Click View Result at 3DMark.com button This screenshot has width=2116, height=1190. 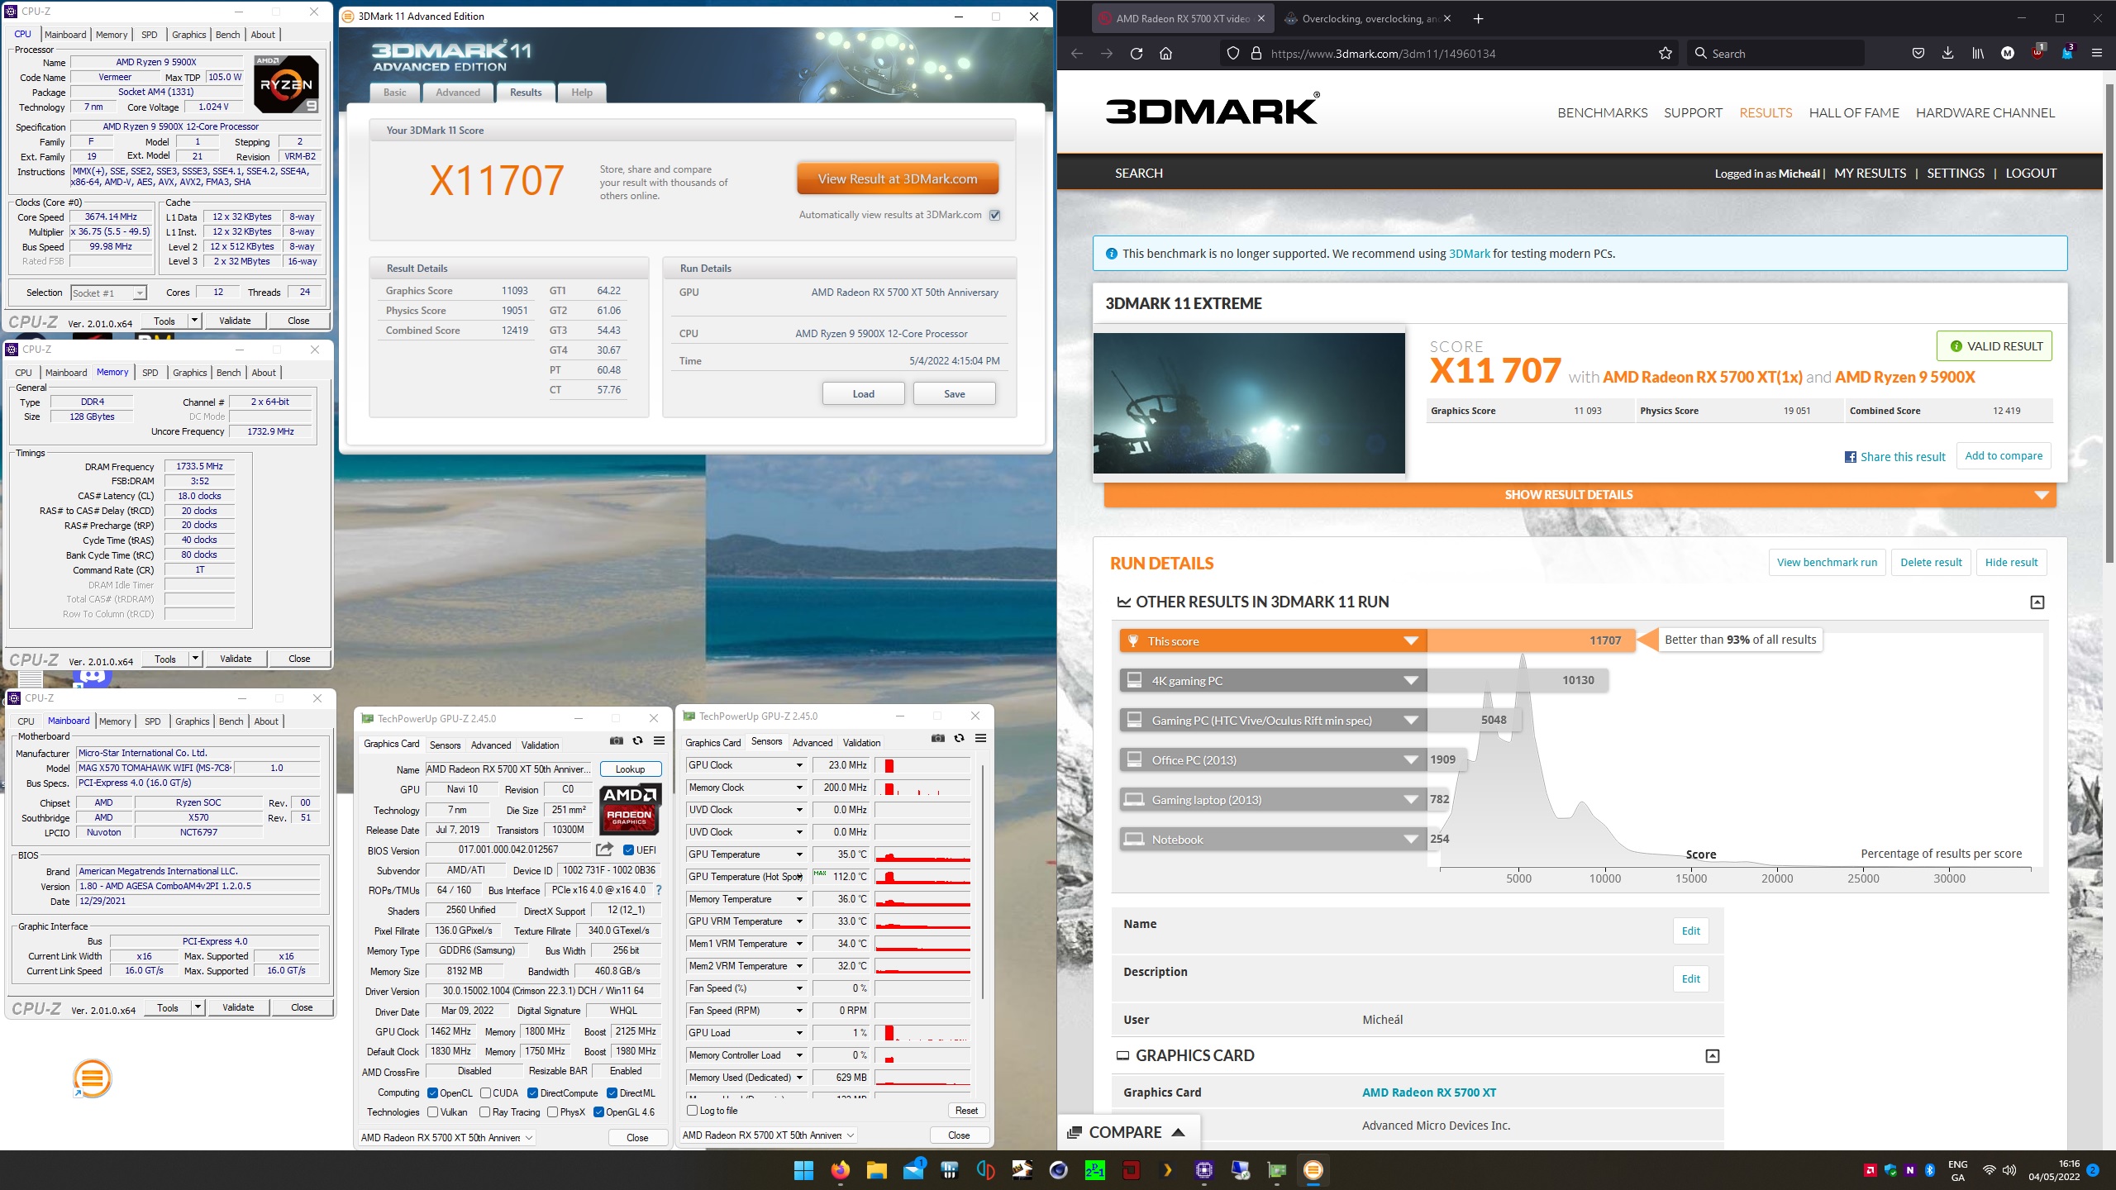pyautogui.click(x=898, y=178)
